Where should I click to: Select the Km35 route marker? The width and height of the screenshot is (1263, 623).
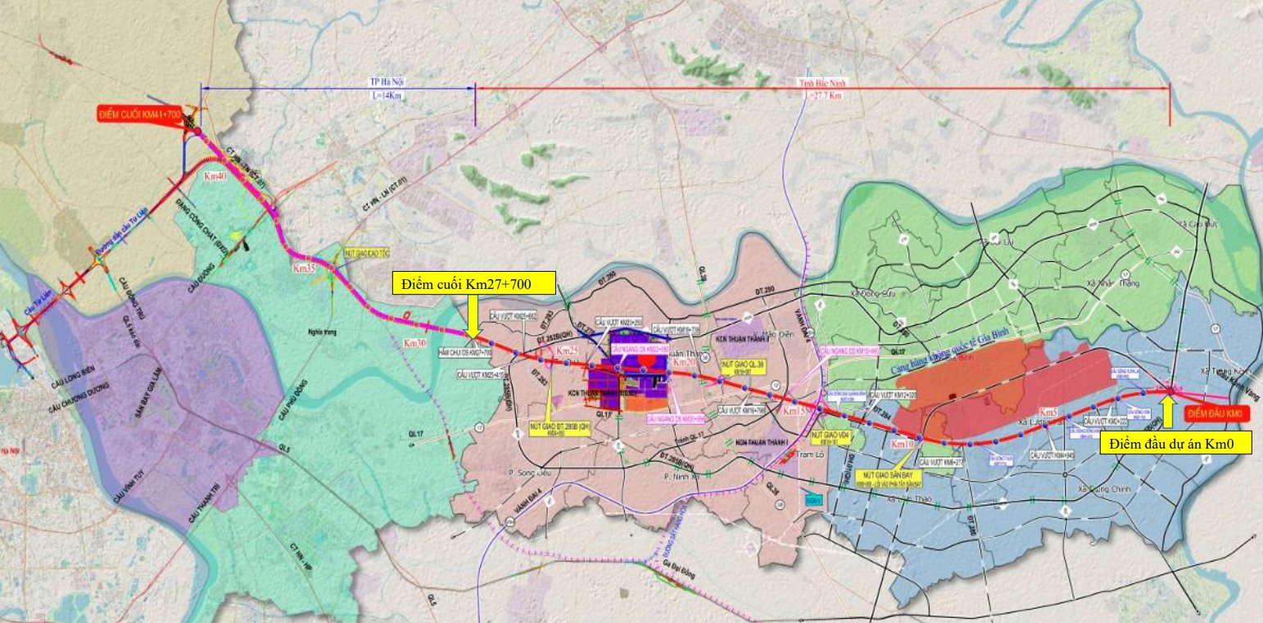(305, 268)
